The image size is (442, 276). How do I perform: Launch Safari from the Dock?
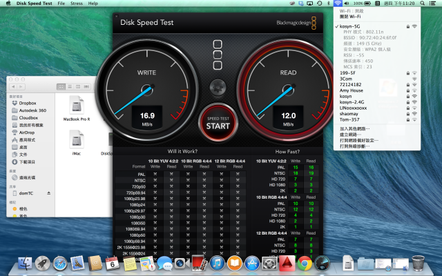pyautogui.click(x=60, y=264)
